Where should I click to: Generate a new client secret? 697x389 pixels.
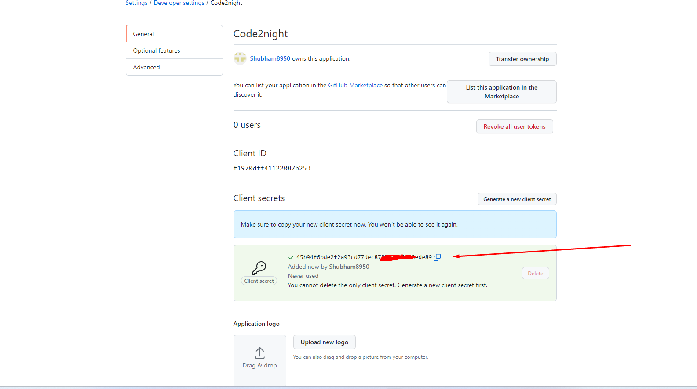pyautogui.click(x=517, y=199)
